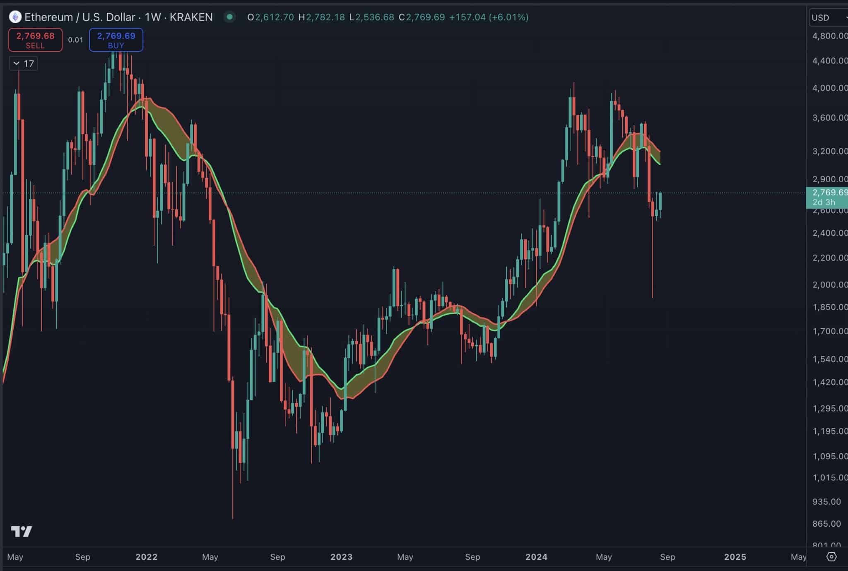The width and height of the screenshot is (848, 571).
Task: Click the 2025 time axis label
Action: (735, 557)
